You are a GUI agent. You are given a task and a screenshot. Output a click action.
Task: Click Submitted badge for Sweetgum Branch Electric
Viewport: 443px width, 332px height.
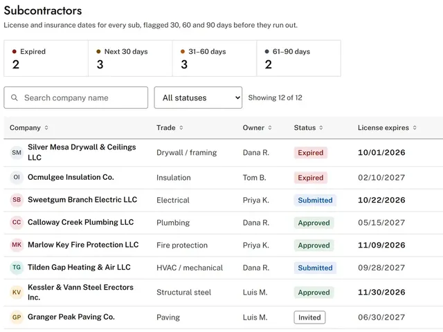(315, 200)
